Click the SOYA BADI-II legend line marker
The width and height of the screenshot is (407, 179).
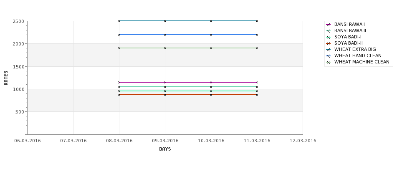pyautogui.click(x=329, y=43)
